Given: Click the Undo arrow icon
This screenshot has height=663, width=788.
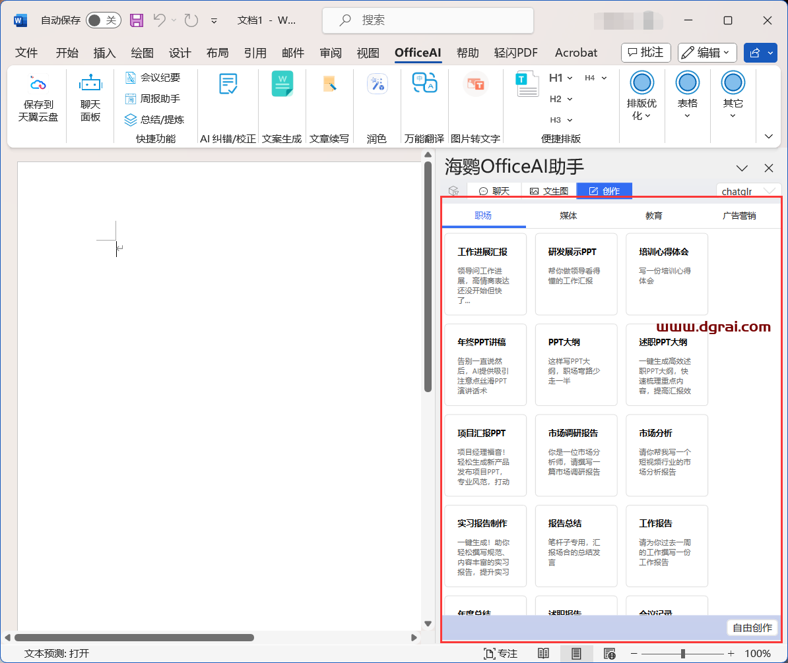Looking at the screenshot, I should [x=160, y=20].
